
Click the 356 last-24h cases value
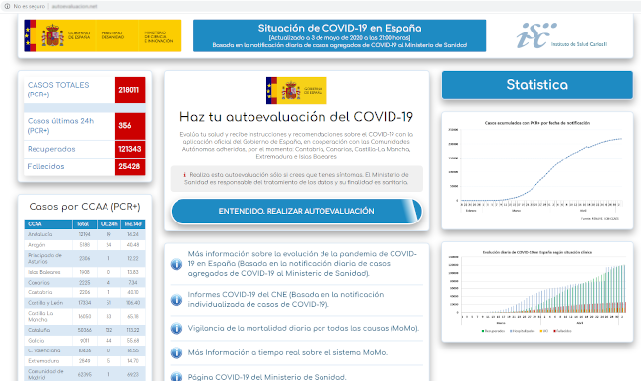130,126
